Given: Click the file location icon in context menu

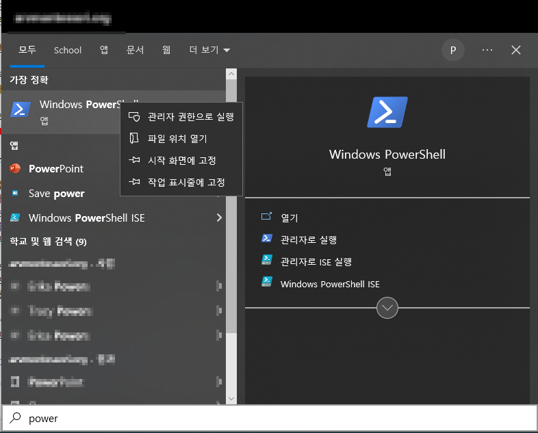Looking at the screenshot, I should pos(133,138).
